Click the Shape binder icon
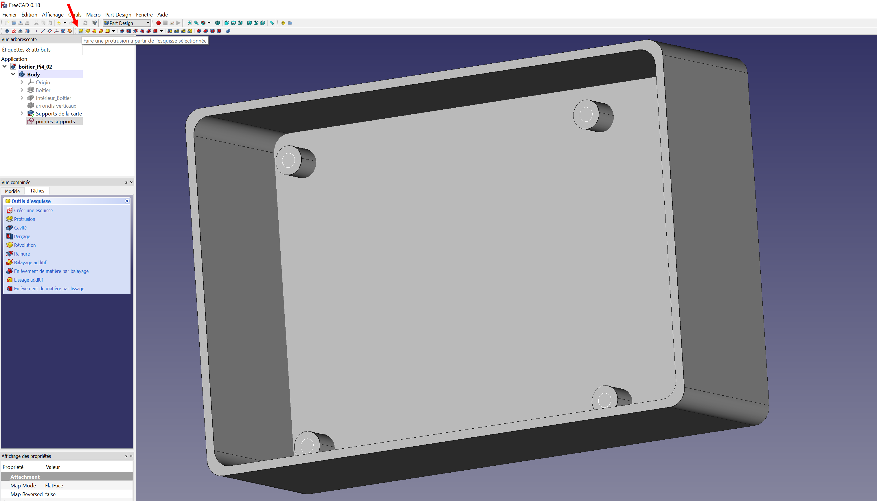 pyautogui.click(x=63, y=31)
